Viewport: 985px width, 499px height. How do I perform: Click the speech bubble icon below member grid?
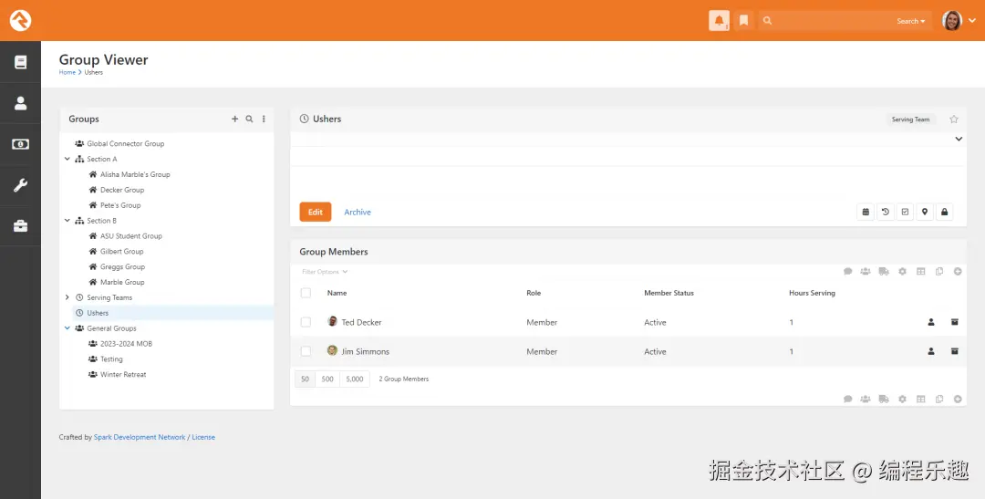coord(847,399)
